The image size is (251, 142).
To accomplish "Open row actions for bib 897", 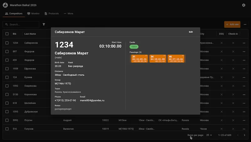I will point(244,52).
